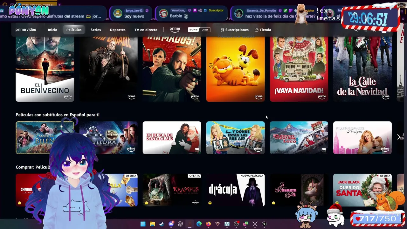Open the Krampus movie tile
The image size is (407, 229).
click(172, 190)
